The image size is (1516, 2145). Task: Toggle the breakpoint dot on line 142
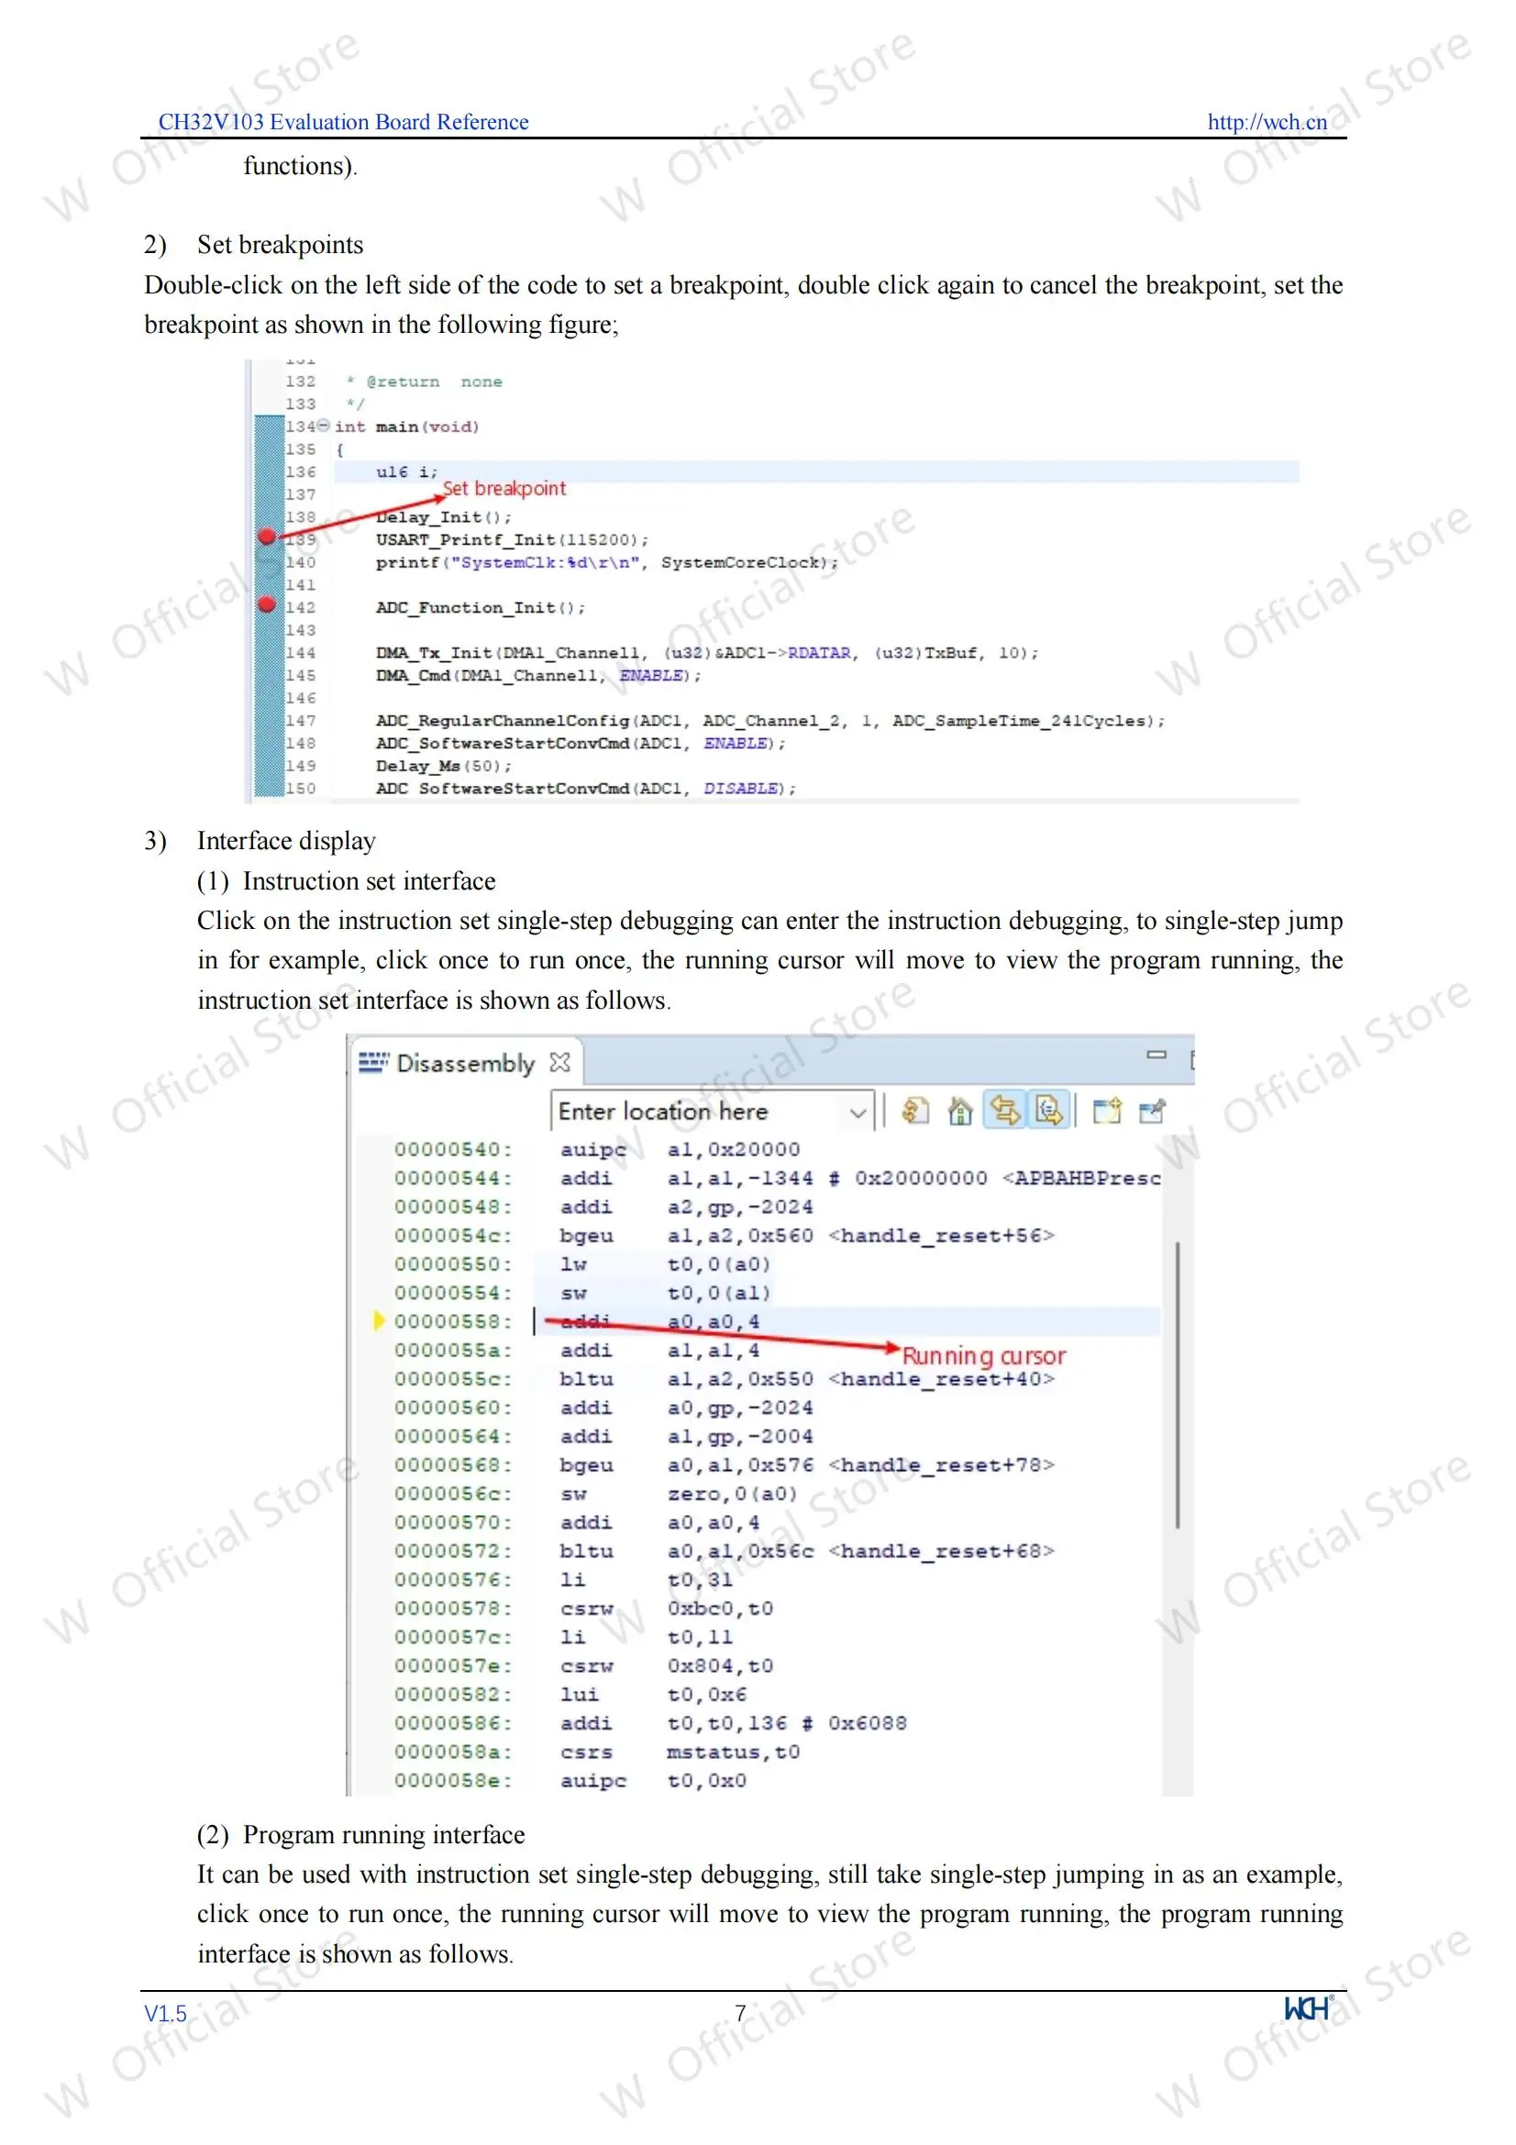[x=267, y=604]
